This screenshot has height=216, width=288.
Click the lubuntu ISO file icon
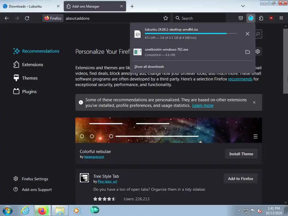tap(137, 34)
